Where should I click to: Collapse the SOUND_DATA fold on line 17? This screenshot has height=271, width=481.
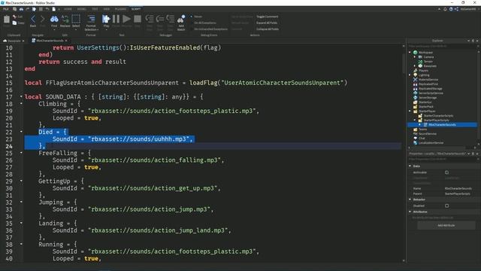pyautogui.click(x=21, y=96)
